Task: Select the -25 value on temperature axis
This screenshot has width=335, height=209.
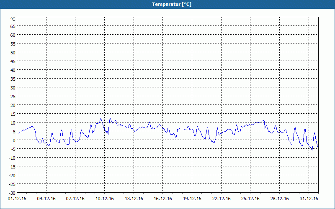Action: (12, 184)
